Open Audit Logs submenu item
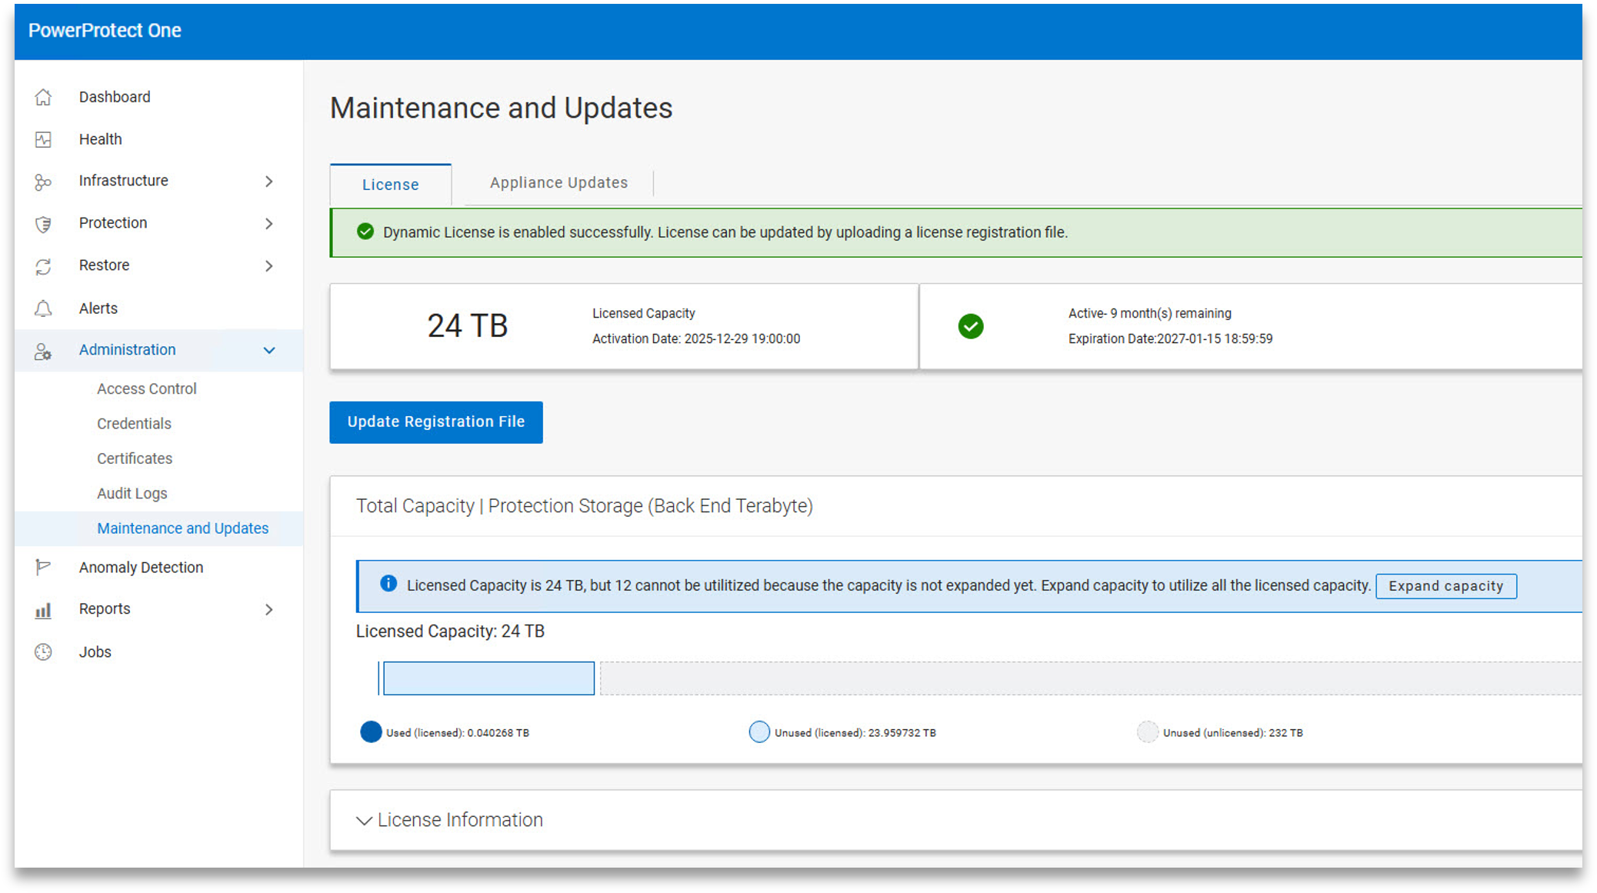 (132, 494)
